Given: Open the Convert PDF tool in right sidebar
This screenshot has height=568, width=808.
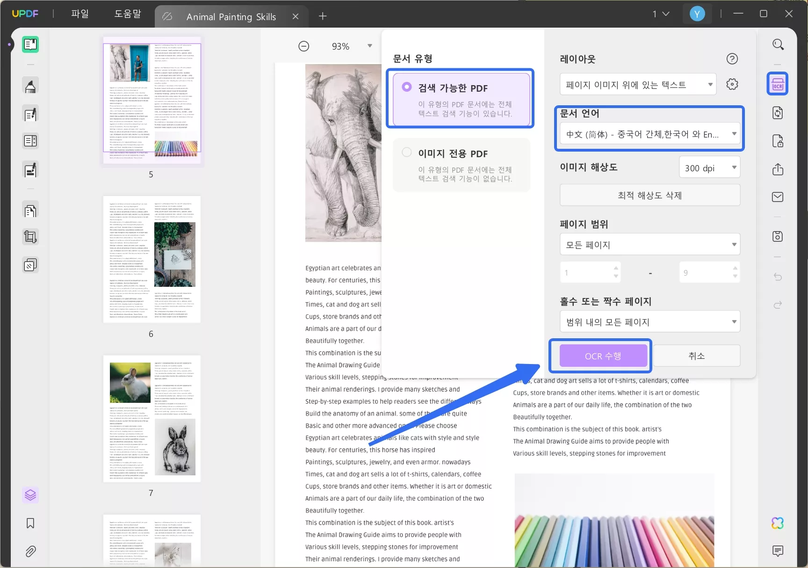Looking at the screenshot, I should pyautogui.click(x=778, y=113).
